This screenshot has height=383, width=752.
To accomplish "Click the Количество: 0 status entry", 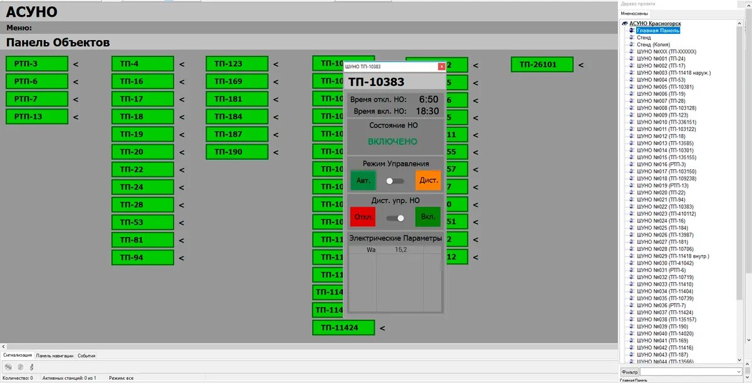I will point(19,378).
